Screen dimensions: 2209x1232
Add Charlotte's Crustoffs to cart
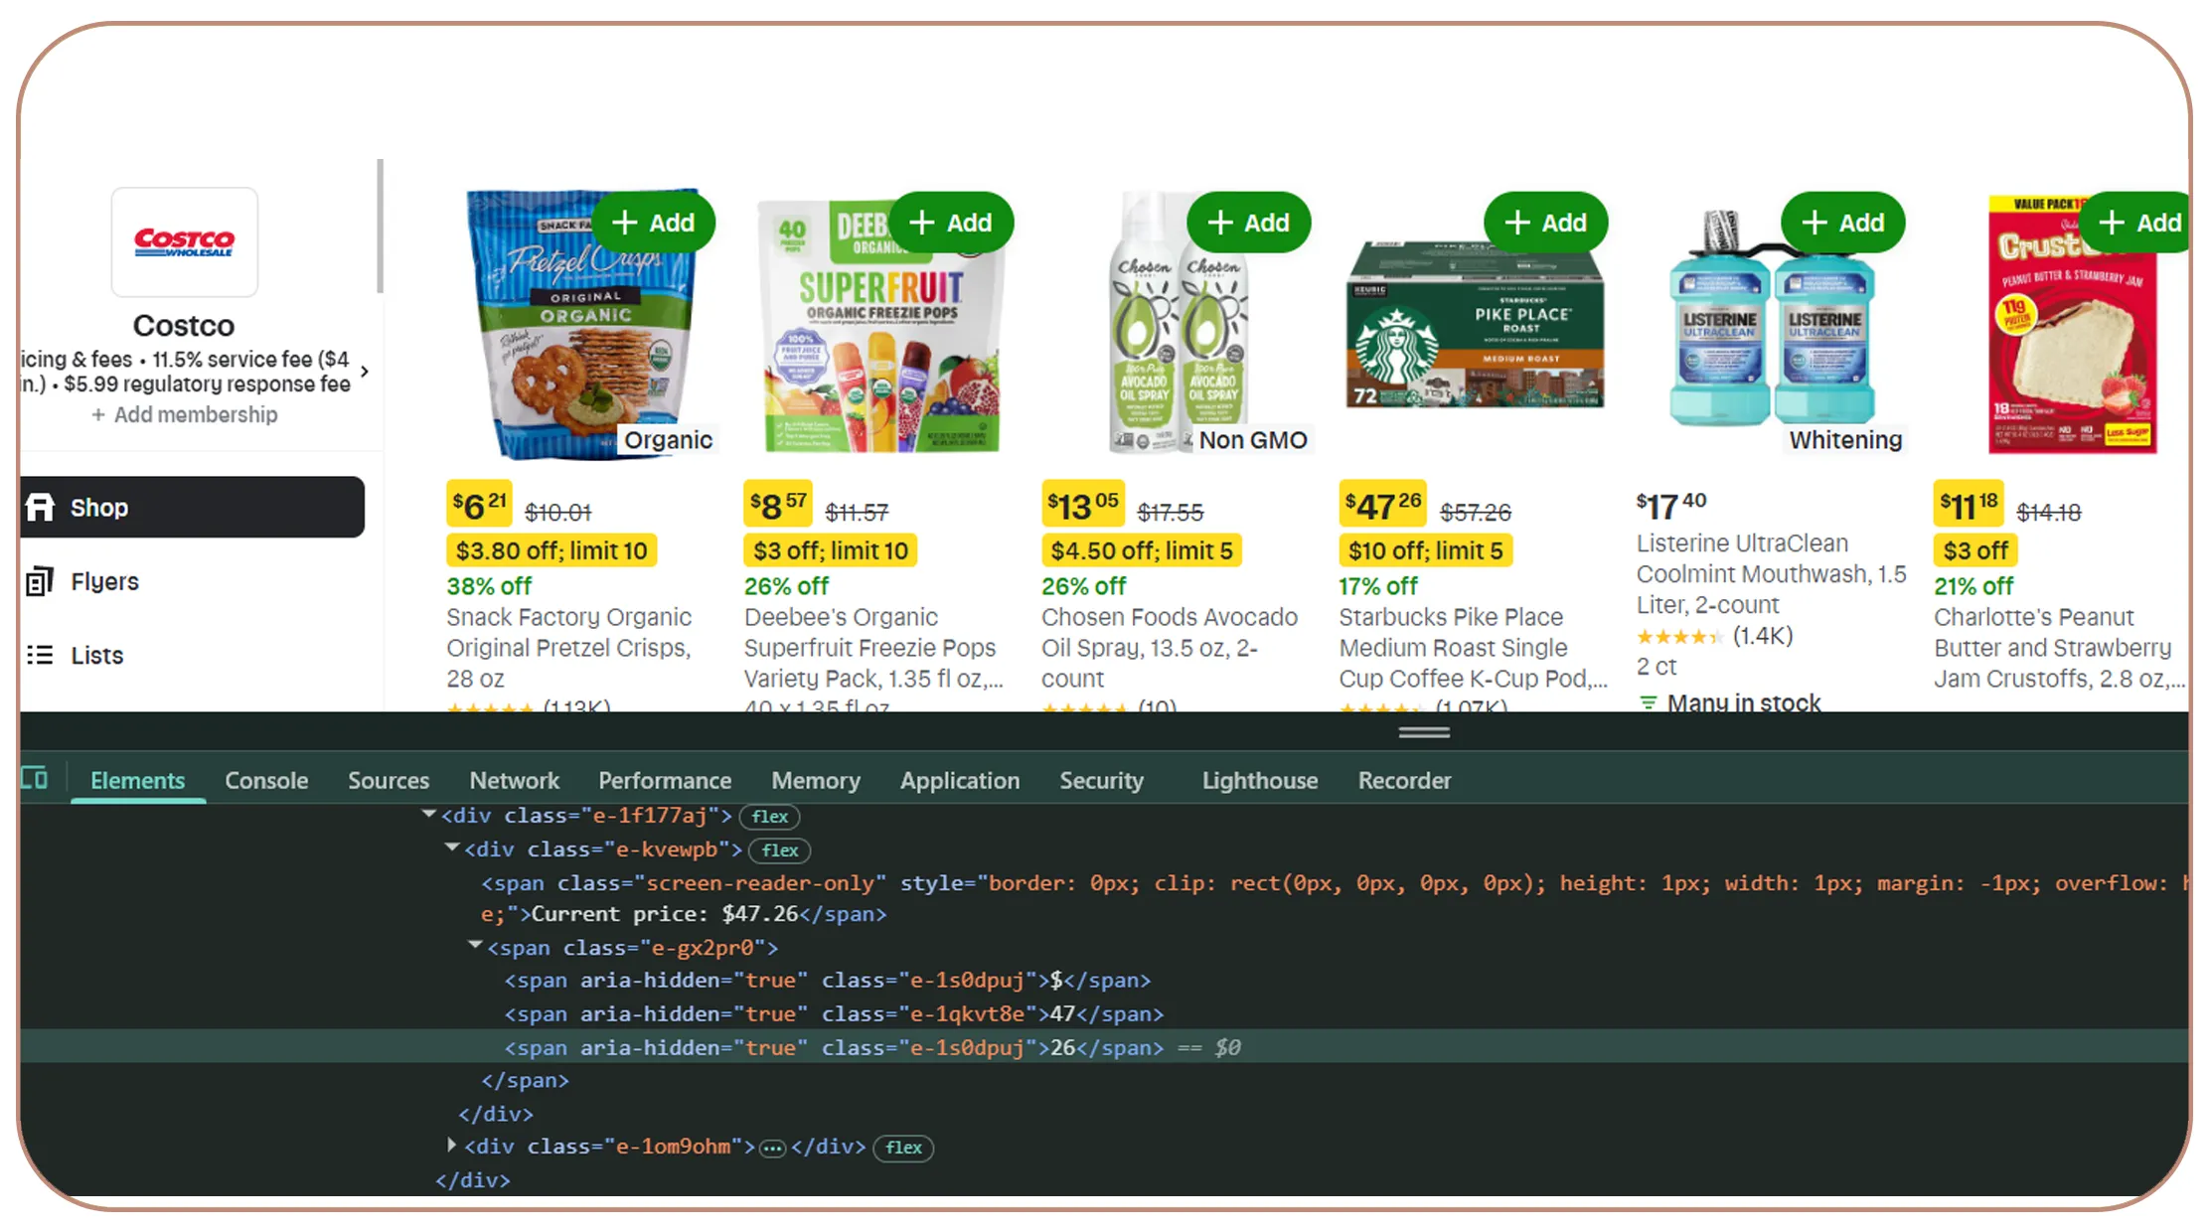[2136, 223]
